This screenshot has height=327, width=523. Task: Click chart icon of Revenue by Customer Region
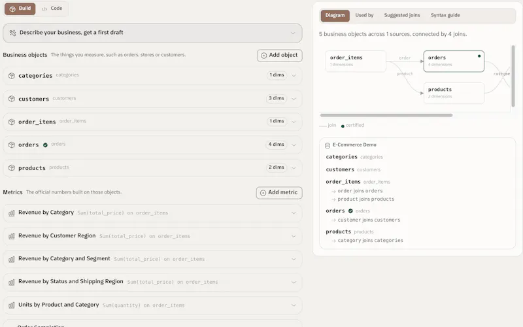[12, 236]
